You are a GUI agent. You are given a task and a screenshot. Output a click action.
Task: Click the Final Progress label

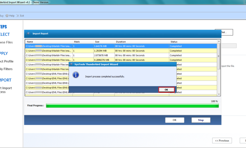[x=36, y=105]
